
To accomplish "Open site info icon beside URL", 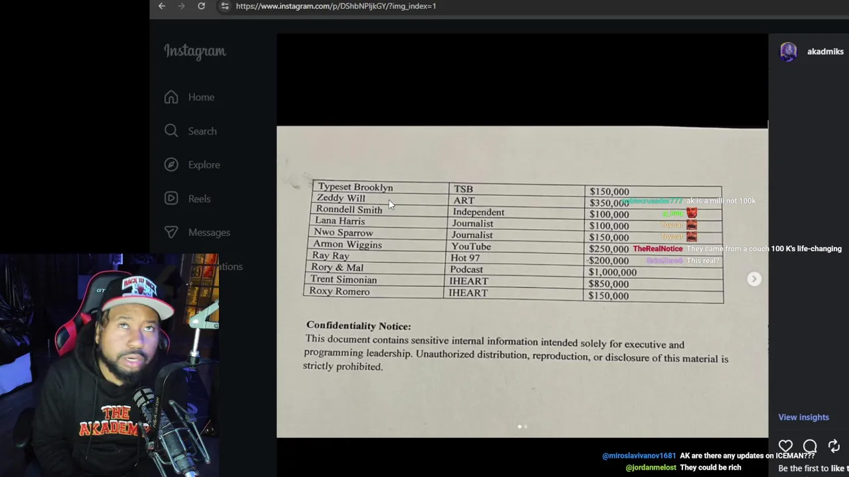I will 225,6.
